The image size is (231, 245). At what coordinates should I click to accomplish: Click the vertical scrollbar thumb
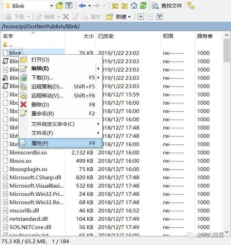click(227, 50)
